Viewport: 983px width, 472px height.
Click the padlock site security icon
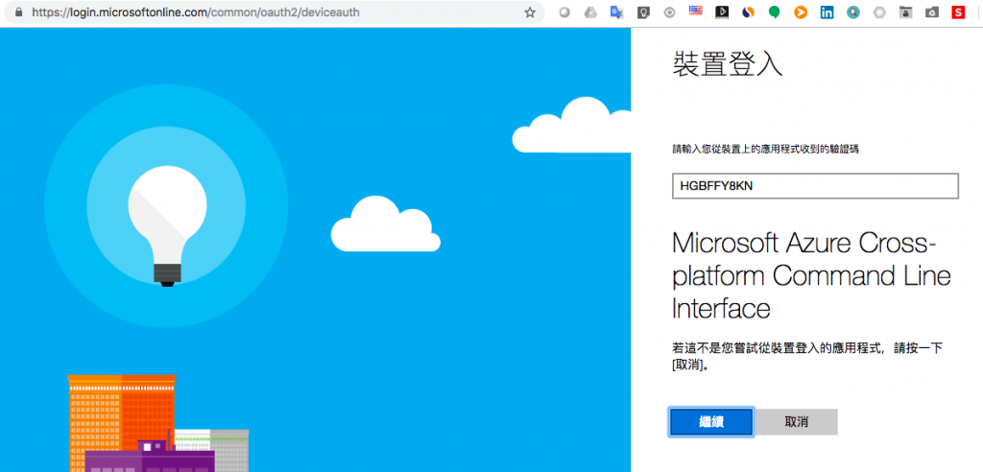(x=18, y=12)
